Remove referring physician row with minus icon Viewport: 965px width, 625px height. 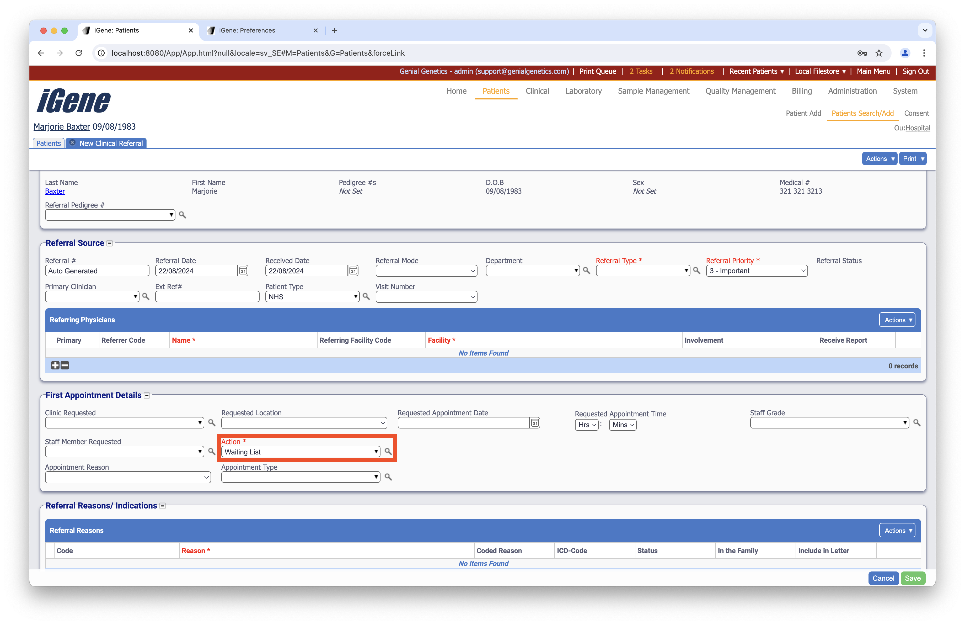65,366
